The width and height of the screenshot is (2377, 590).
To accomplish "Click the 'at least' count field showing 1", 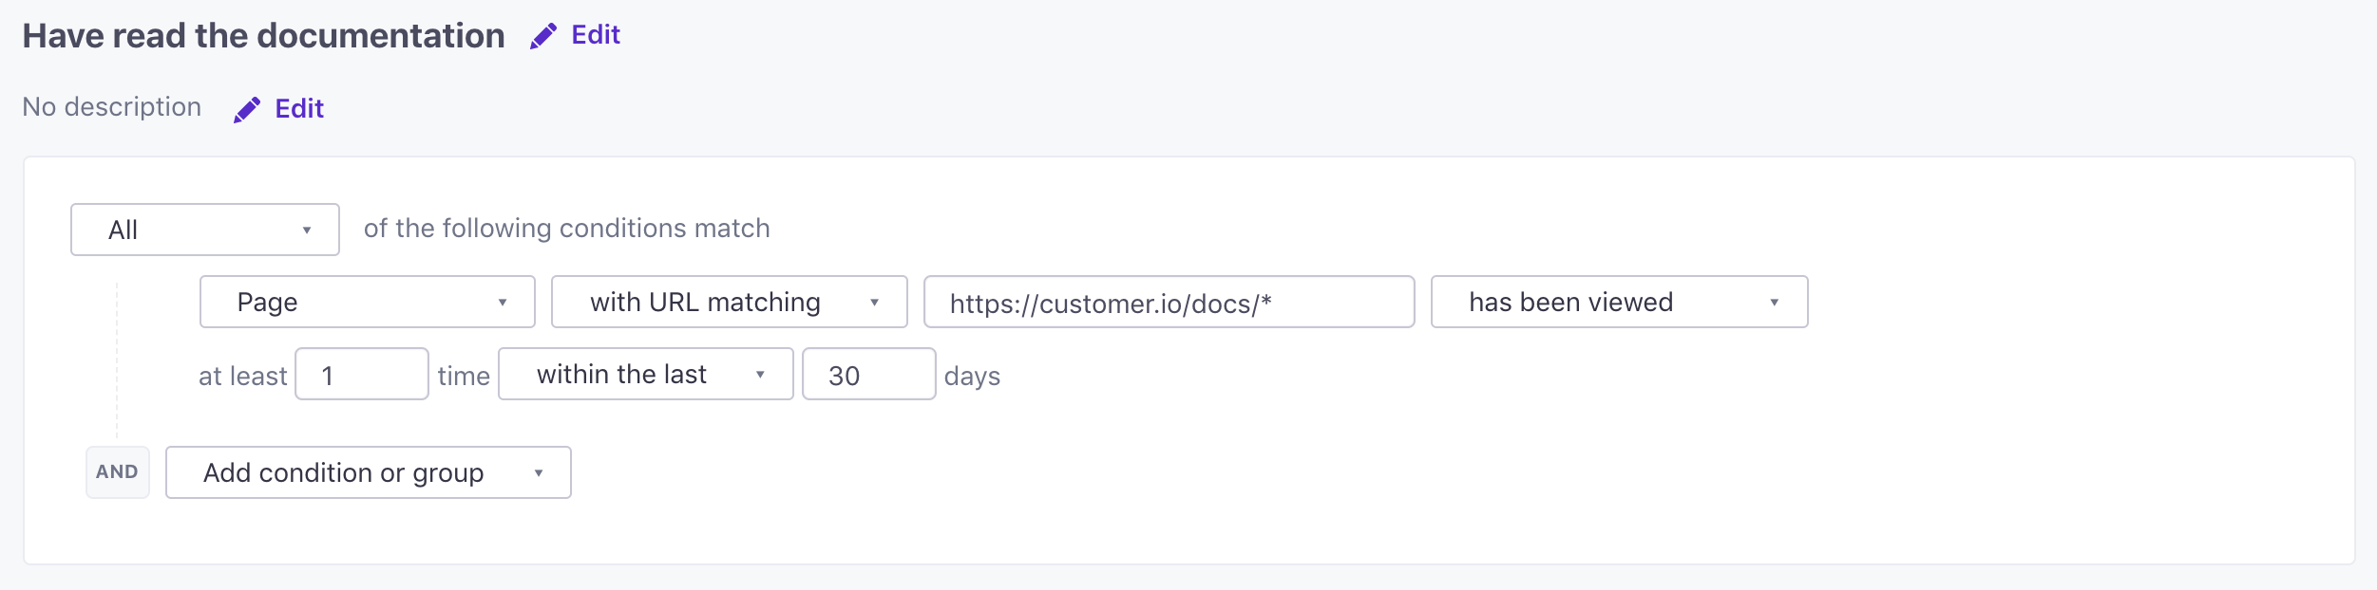I will click(362, 374).
